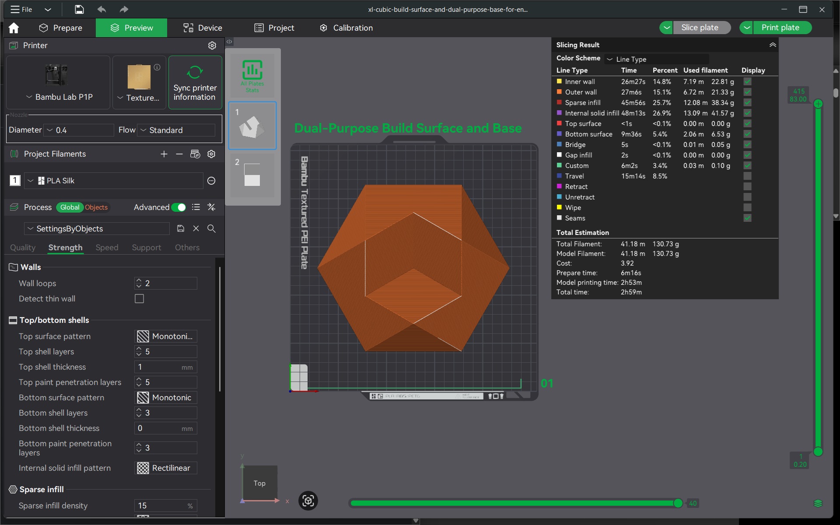
Task: Select the Quality settings tab
Action: (23, 248)
